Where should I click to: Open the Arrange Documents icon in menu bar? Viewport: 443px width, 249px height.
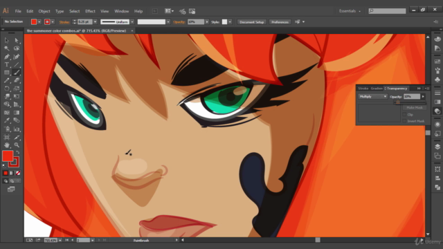click(x=169, y=11)
